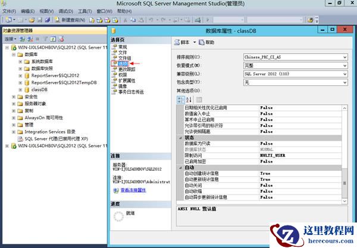Collapse the Automatic category in property grid
The image size is (357, 248).
coord(180,167)
